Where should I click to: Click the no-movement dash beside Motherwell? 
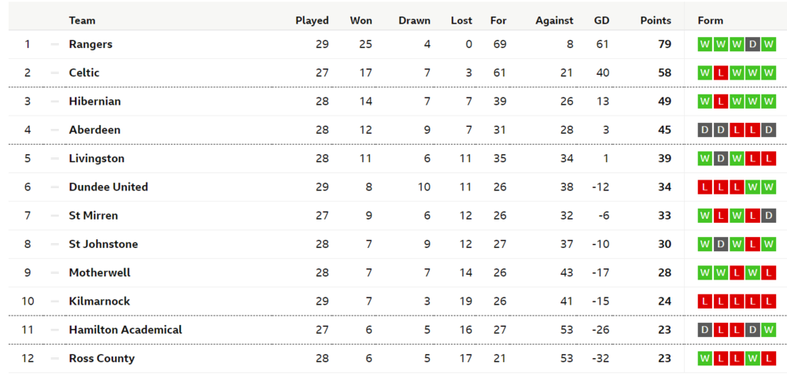(x=54, y=272)
